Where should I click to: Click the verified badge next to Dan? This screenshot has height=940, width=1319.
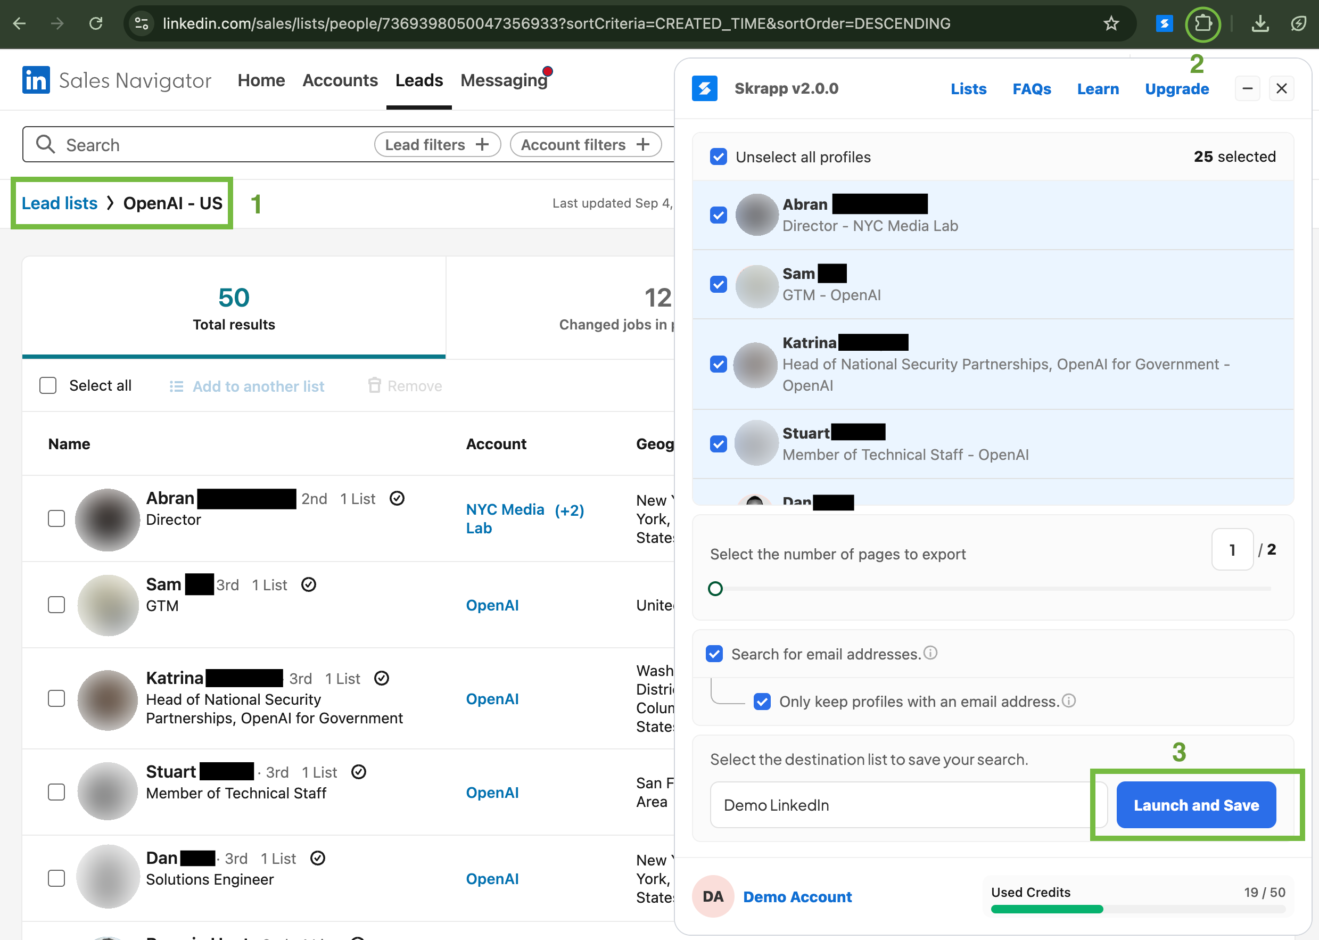point(318,858)
